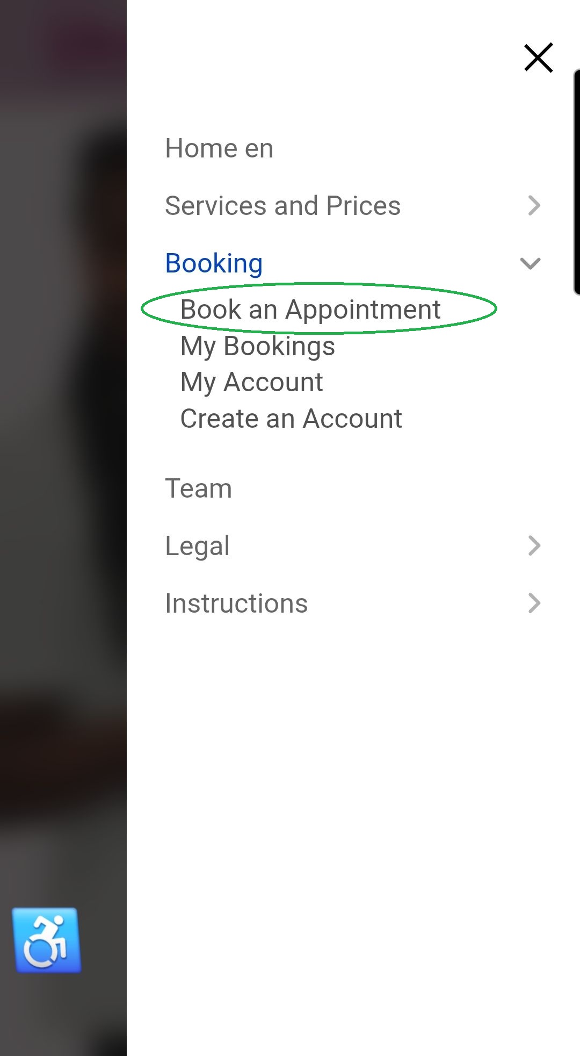Open the Team page

(x=198, y=489)
